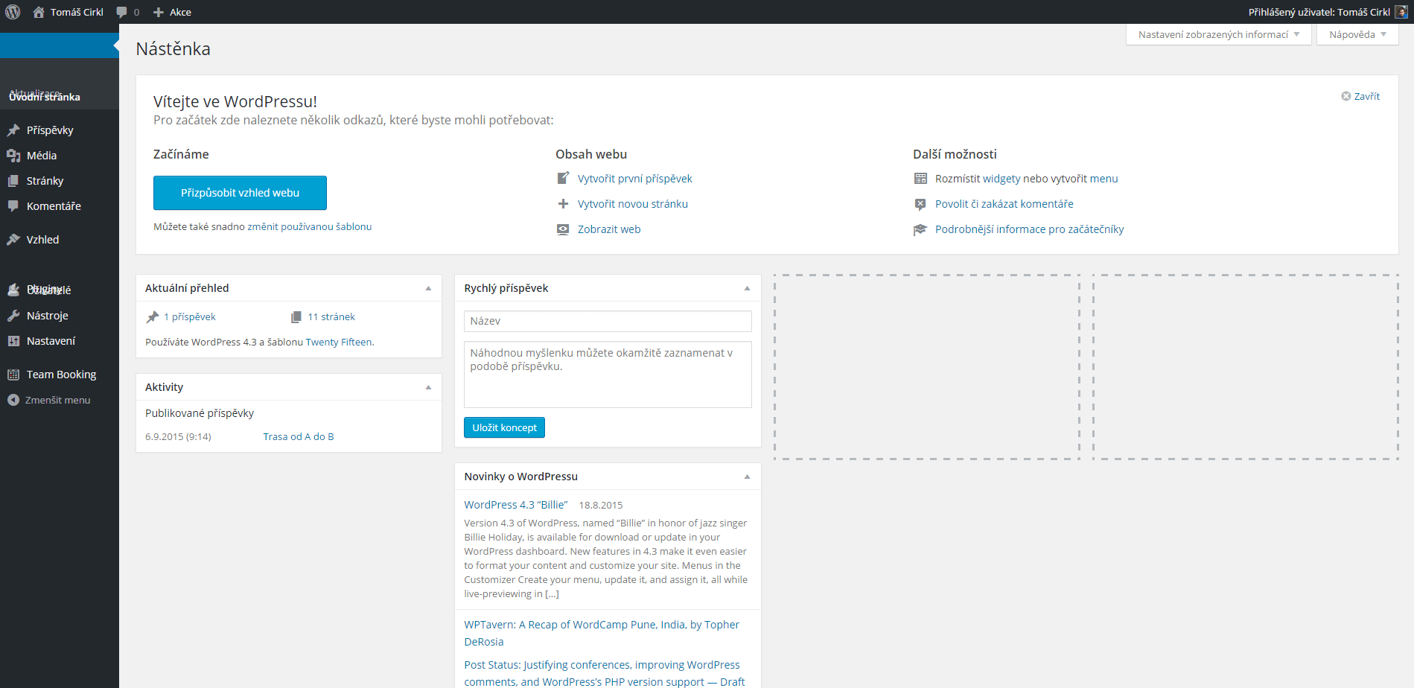Click the pushpin icon next to 1 příspěvek
This screenshot has height=688, width=1414.
pos(153,317)
